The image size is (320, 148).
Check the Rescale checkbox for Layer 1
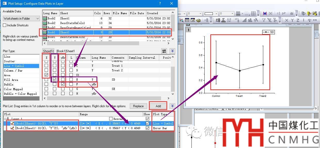pyautogui.click(x=111, y=119)
